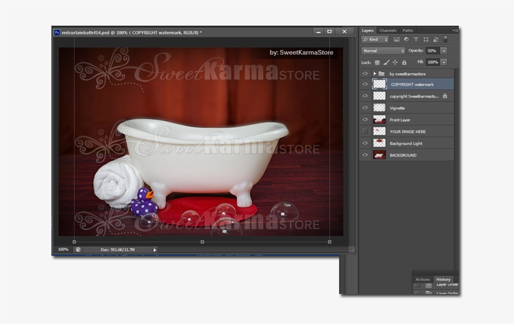514x324 pixels.
Task: Click the type layer filter icon
Action: (x=416, y=39)
